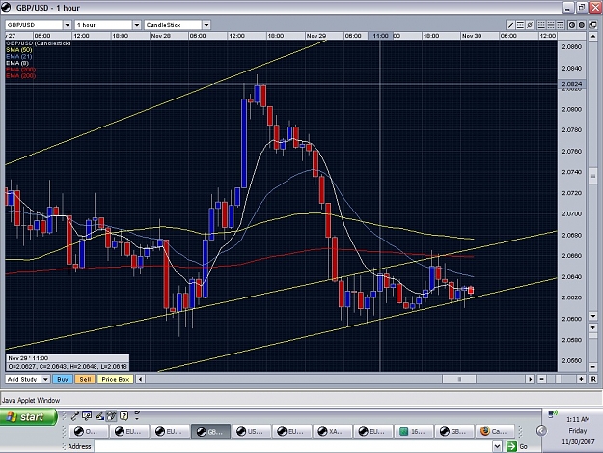
Task: Click the price axis scroll up arrow
Action: [593, 37]
